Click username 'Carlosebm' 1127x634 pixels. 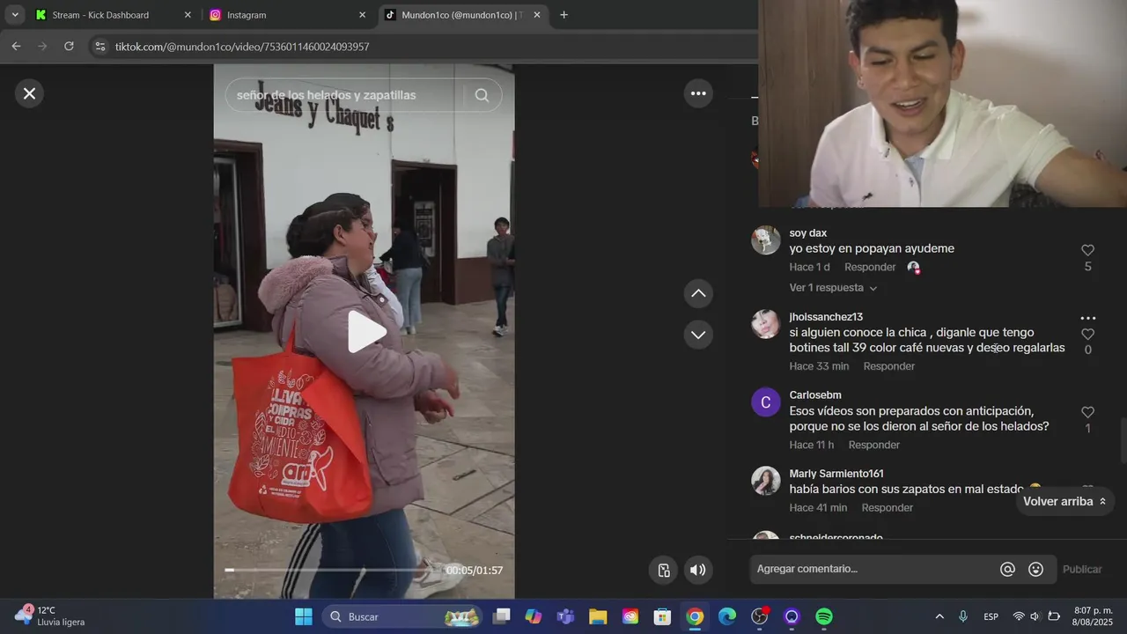(815, 395)
